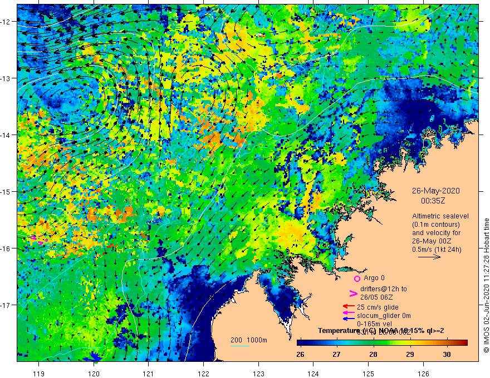Click the longitude axis label '124'
490x378 pixels.
coord(313,374)
